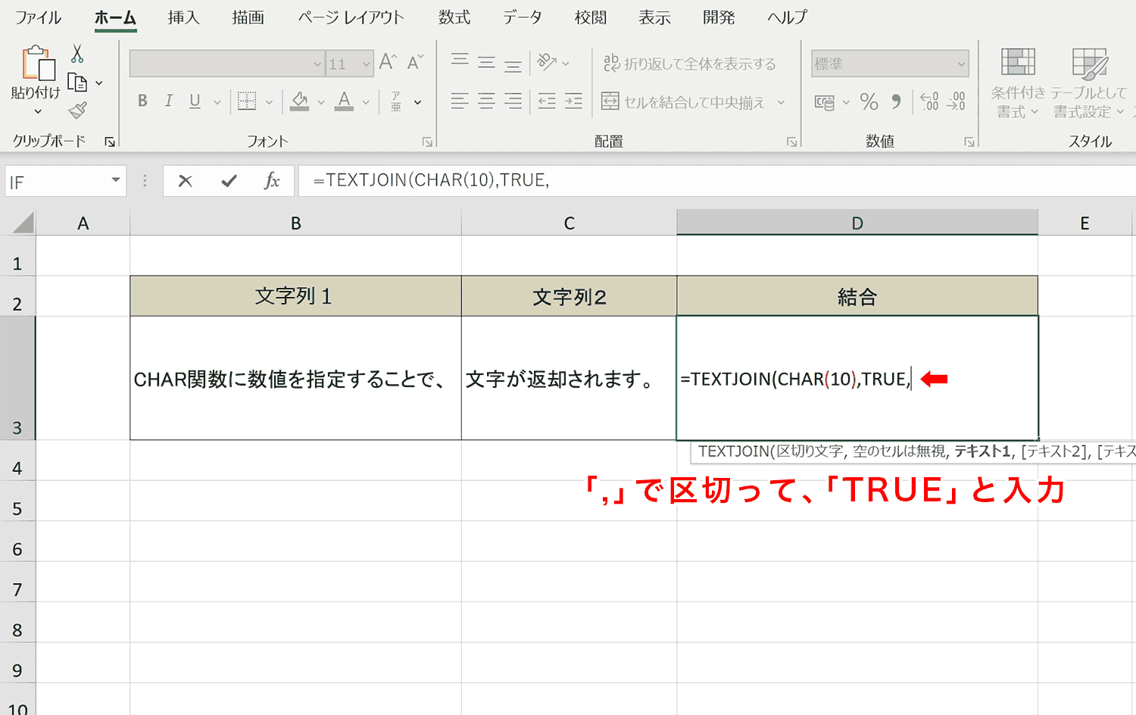Viewport: 1136px width, 715px height.
Task: Decrease the cell indent
Action: click(x=547, y=101)
